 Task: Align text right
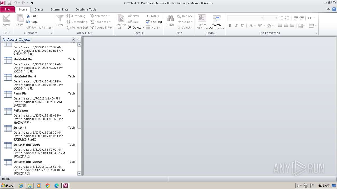pyautogui.click(x=292, y=25)
